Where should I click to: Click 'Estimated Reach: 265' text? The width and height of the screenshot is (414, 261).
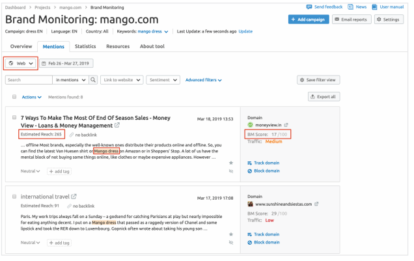(41, 134)
